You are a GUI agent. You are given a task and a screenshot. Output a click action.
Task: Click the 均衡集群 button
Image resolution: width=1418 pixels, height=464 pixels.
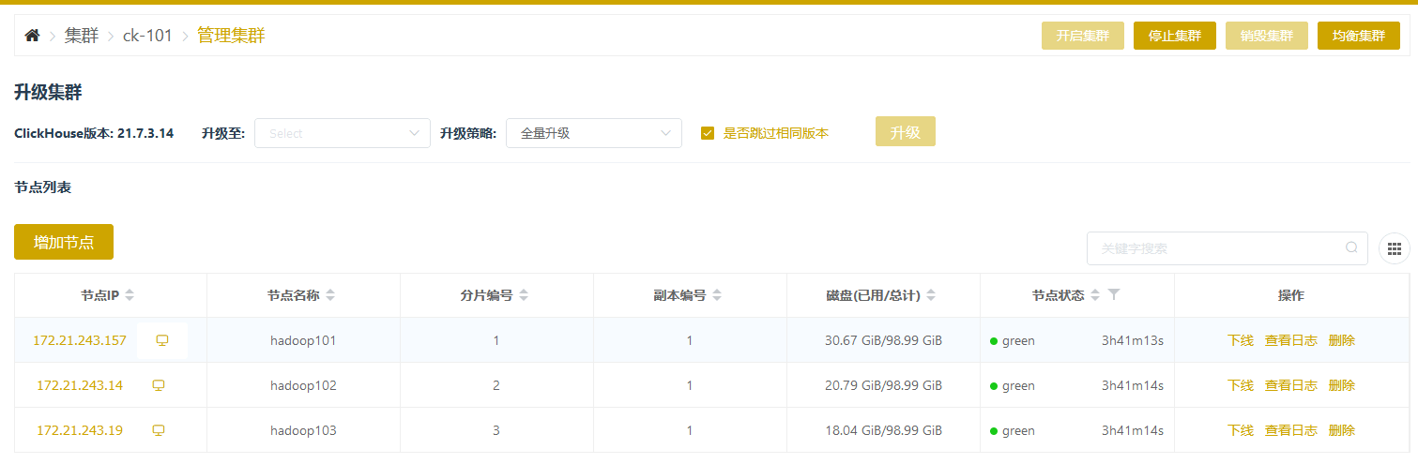click(1359, 36)
